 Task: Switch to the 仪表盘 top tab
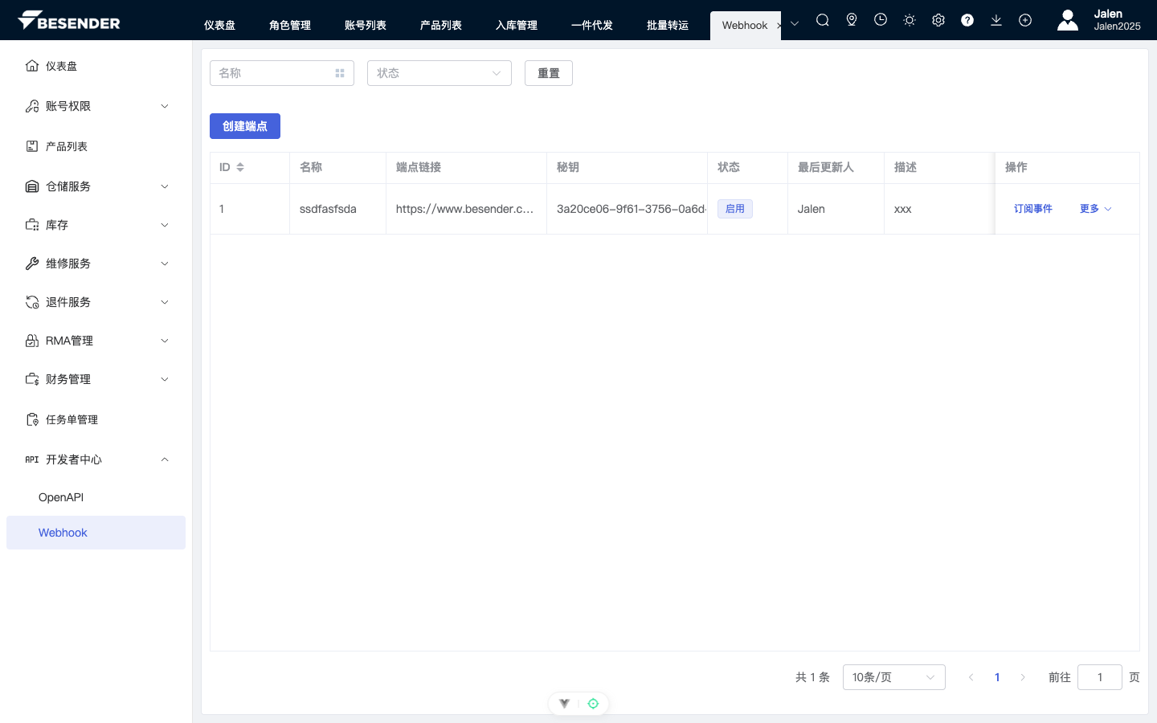[219, 26]
